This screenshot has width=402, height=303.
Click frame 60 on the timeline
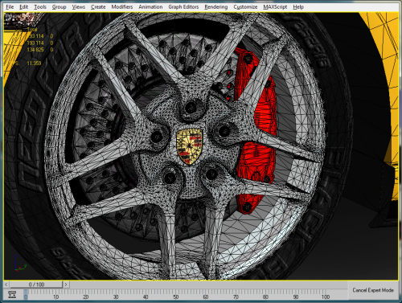point(206,297)
